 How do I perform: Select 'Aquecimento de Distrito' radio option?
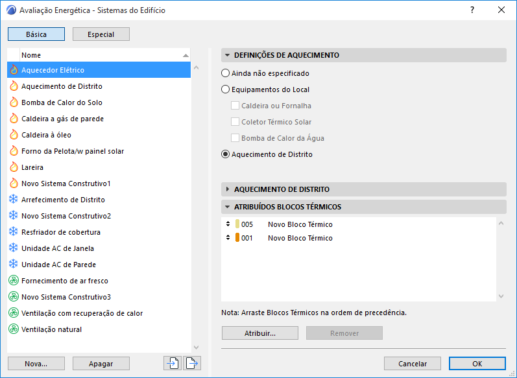click(226, 154)
